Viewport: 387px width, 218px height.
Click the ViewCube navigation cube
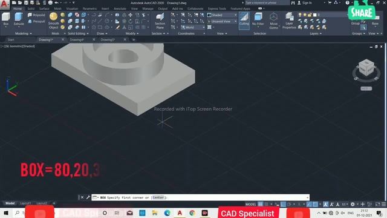click(366, 68)
